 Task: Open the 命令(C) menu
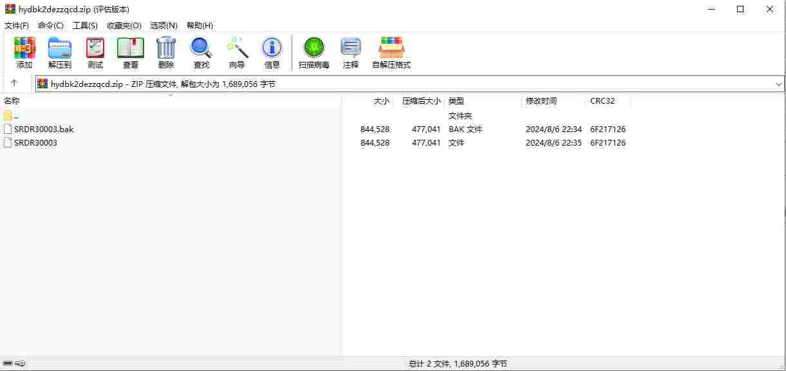[51, 25]
